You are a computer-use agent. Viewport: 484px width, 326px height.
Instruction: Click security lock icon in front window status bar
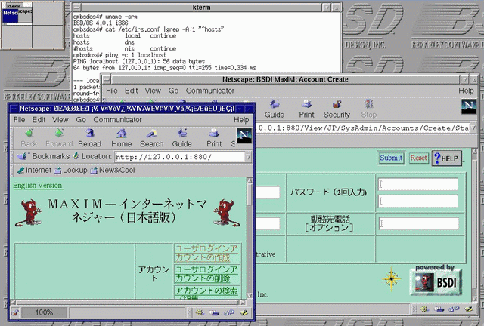(x=15, y=312)
